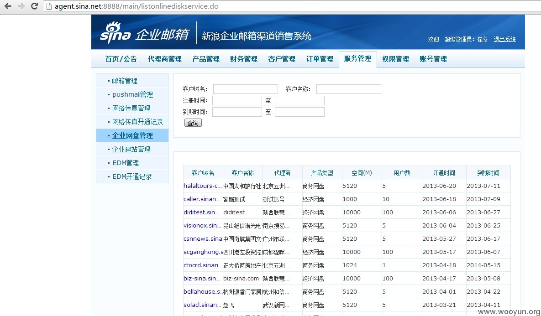Open the 首页/公告 tab
Viewport: 541px width, 316px height.
pyautogui.click(x=121, y=59)
